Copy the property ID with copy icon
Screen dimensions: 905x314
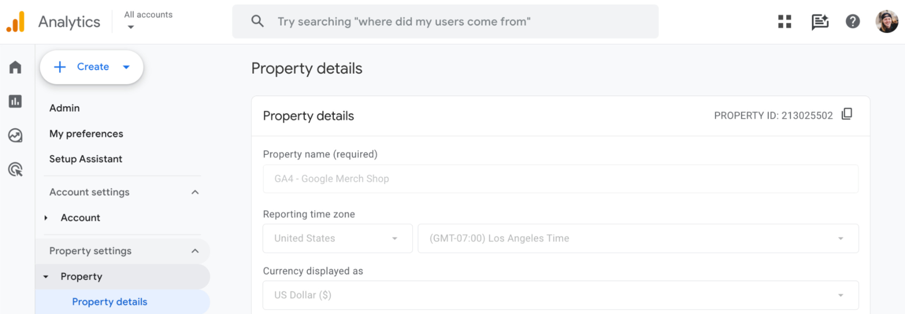(847, 114)
